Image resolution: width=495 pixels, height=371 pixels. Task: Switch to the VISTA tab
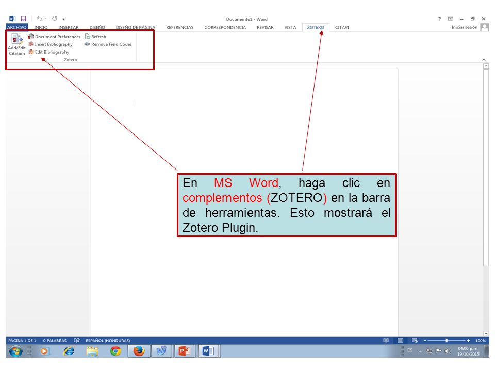click(290, 27)
